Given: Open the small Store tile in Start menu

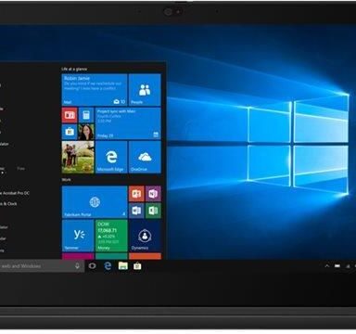Looking at the screenshot, I should 70,132.
